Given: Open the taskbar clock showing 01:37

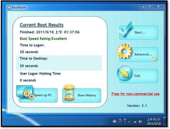Looking at the screenshot, I should pyautogui.click(x=154, y=121).
